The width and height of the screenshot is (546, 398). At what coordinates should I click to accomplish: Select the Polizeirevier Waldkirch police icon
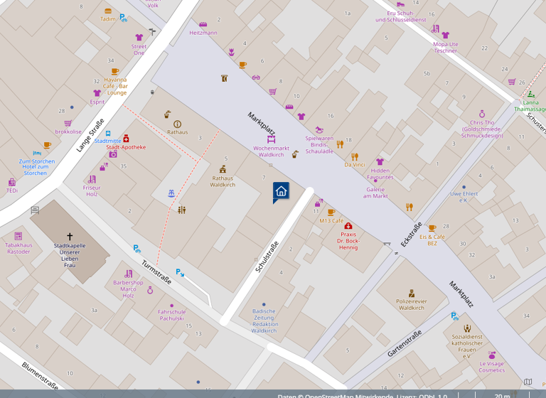412,292
